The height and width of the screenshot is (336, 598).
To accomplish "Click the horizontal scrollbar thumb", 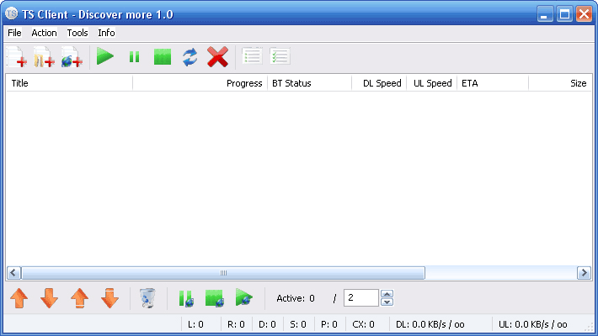I will point(223,273).
